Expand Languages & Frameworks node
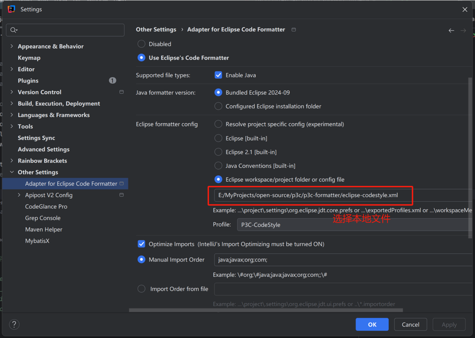Image resolution: width=475 pixels, height=338 pixels. (12, 115)
